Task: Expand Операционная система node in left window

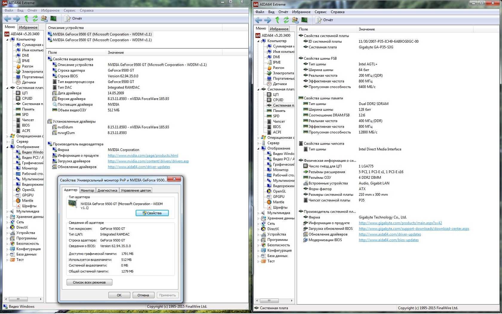Action: point(7,136)
